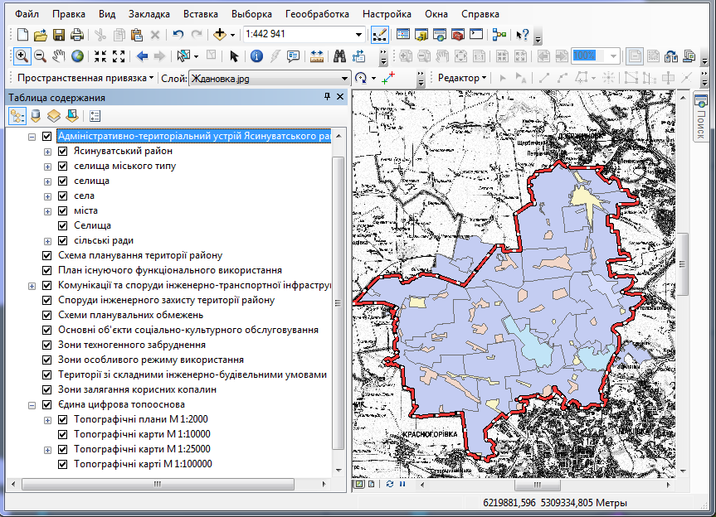Image resolution: width=716 pixels, height=517 pixels.
Task: Open the Выборка menu
Action: 251,14
